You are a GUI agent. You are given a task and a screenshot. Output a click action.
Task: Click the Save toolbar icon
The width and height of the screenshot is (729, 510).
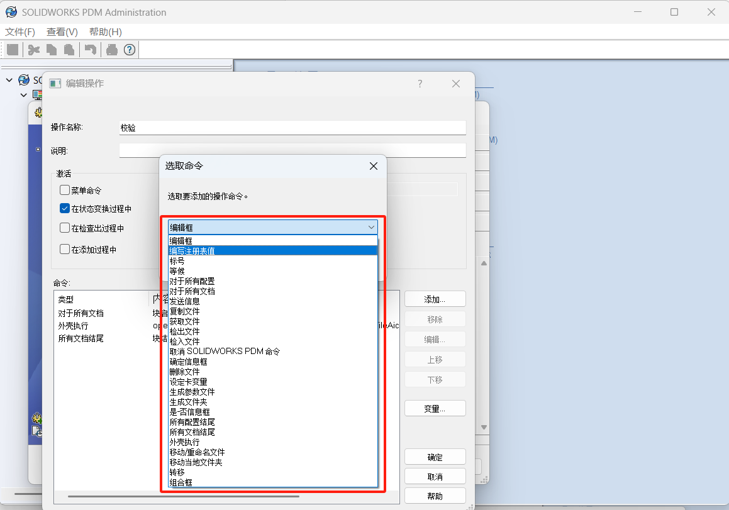point(13,50)
